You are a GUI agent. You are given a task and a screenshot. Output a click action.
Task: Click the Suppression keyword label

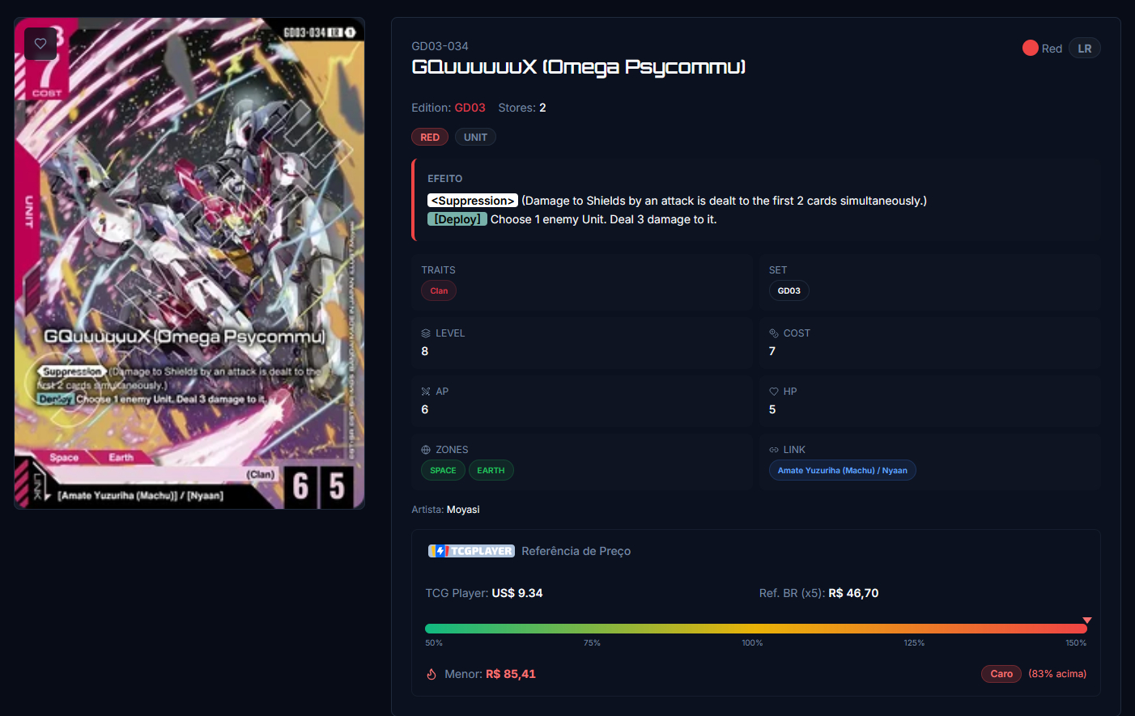pos(473,201)
